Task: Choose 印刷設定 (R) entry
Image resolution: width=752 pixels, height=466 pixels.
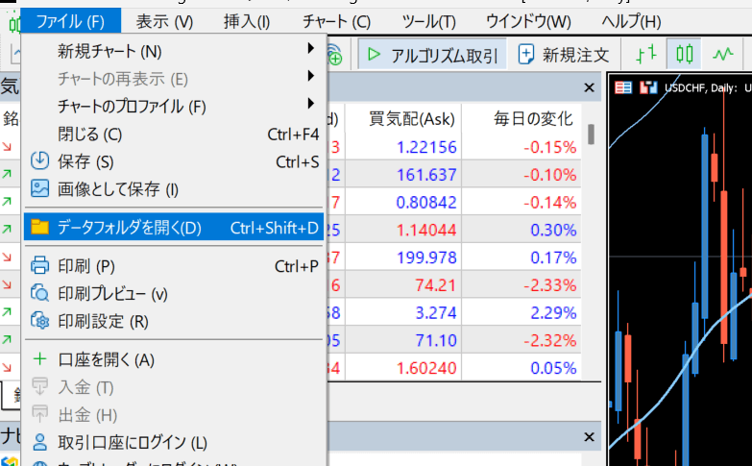Action: [174, 322]
